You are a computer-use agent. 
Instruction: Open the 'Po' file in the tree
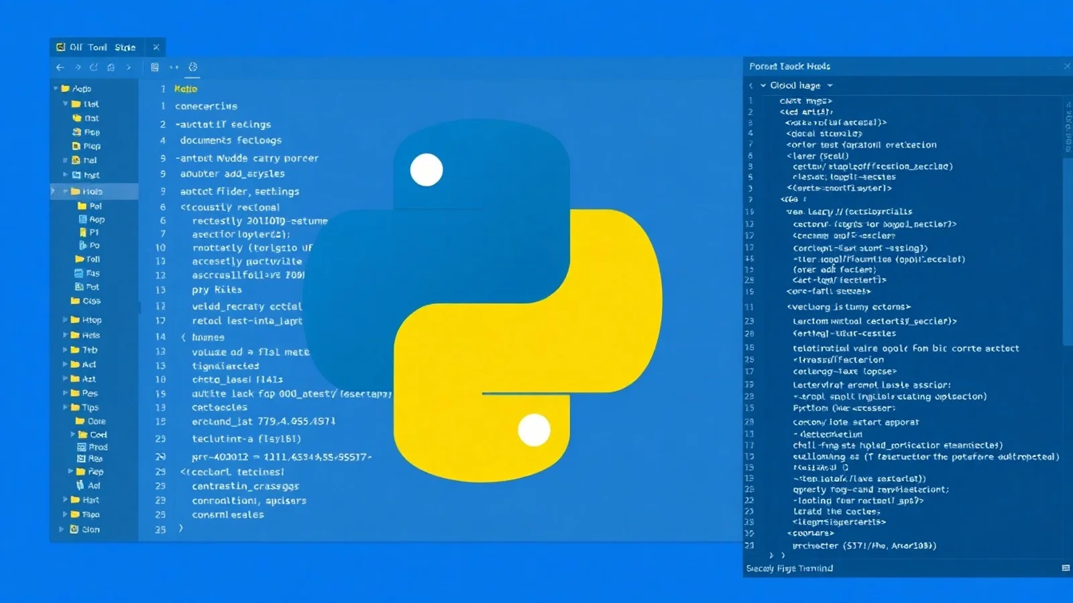pos(89,245)
